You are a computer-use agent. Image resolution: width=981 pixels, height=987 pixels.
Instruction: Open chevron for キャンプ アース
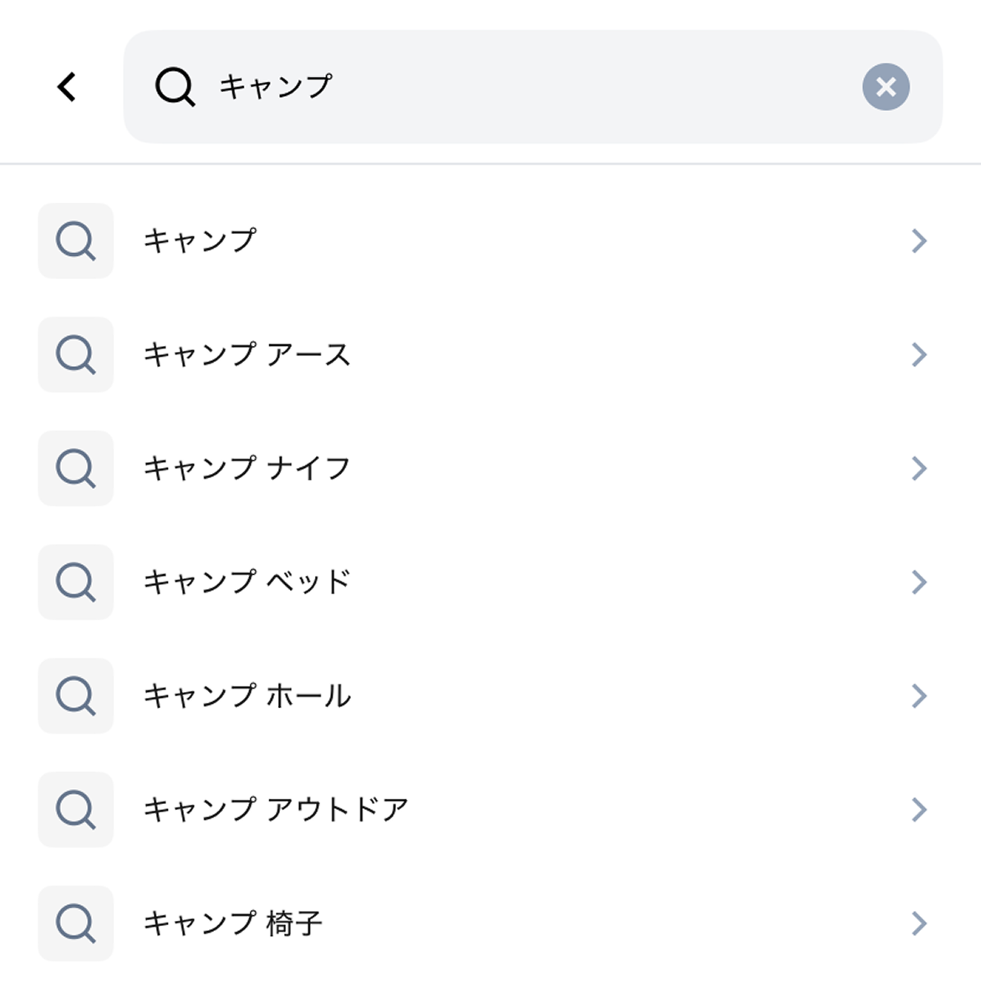point(919,354)
